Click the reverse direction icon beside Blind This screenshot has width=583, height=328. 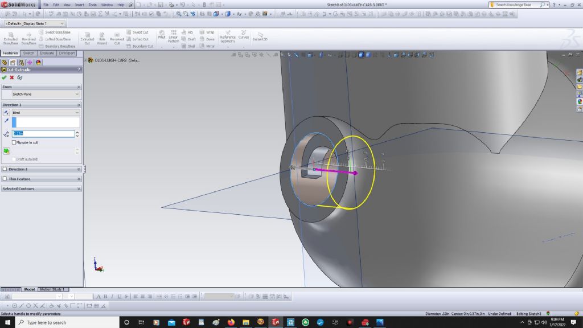coord(6,113)
